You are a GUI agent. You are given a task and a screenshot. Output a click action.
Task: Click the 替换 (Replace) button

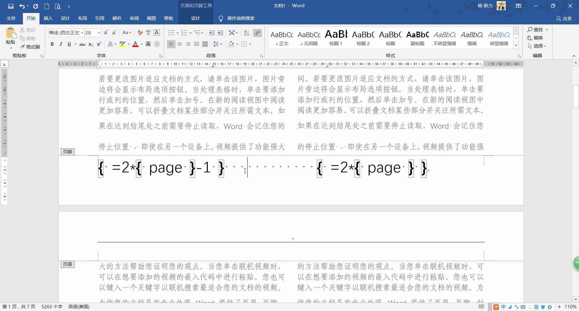[535, 38]
